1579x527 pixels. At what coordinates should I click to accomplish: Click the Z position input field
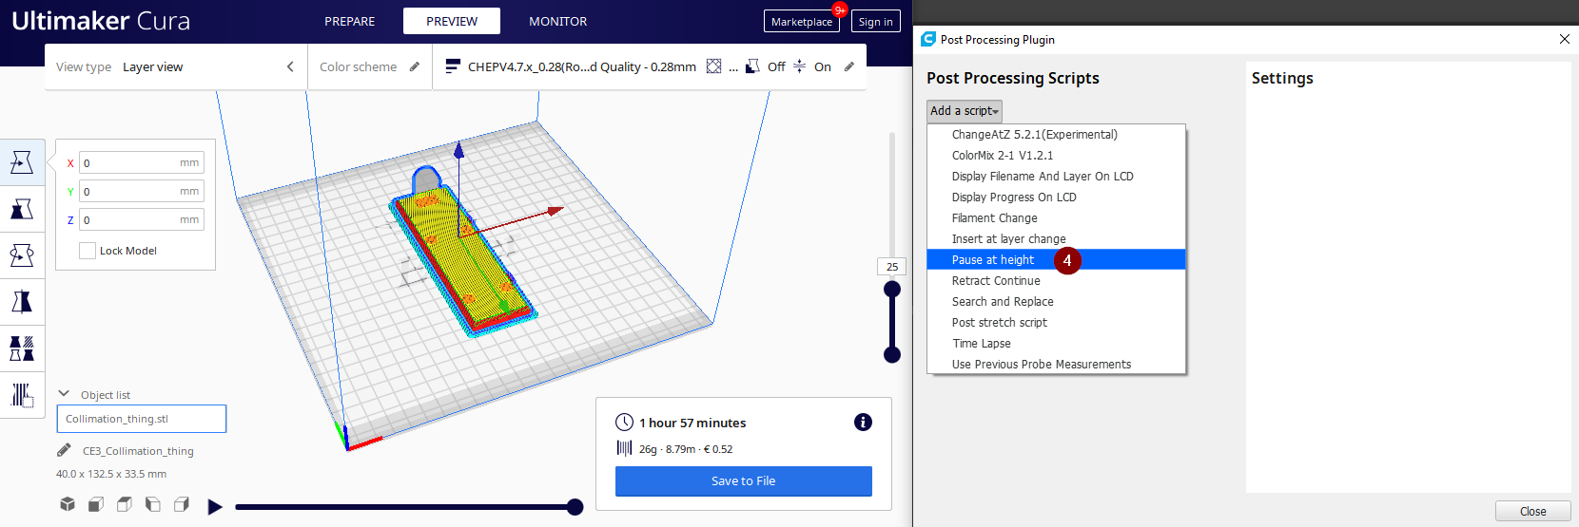click(142, 219)
